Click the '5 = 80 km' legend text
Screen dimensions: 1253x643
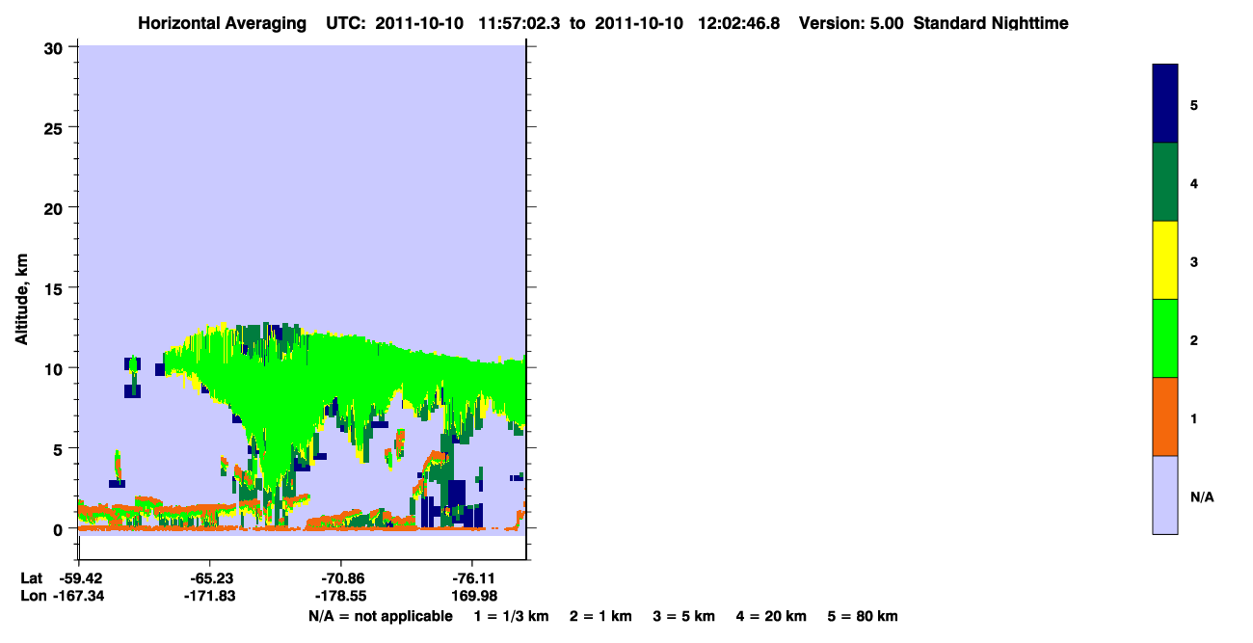tap(863, 616)
